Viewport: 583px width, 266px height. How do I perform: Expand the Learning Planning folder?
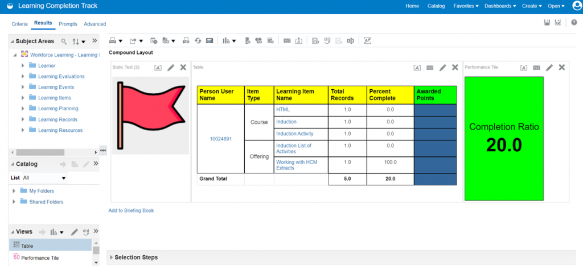23,109
